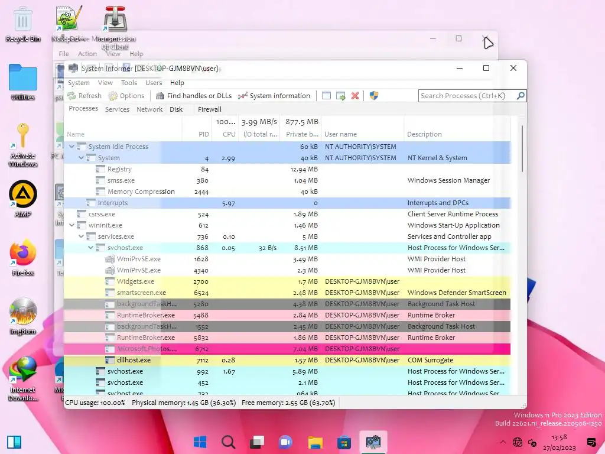Open Microsoft Store from taskbar
The height and width of the screenshot is (454, 605).
coord(344,442)
